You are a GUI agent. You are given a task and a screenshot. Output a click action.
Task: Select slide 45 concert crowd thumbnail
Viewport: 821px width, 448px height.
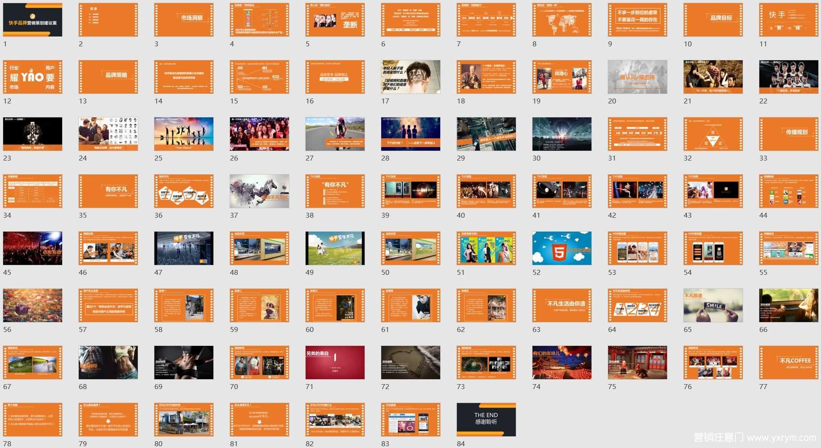[32, 248]
